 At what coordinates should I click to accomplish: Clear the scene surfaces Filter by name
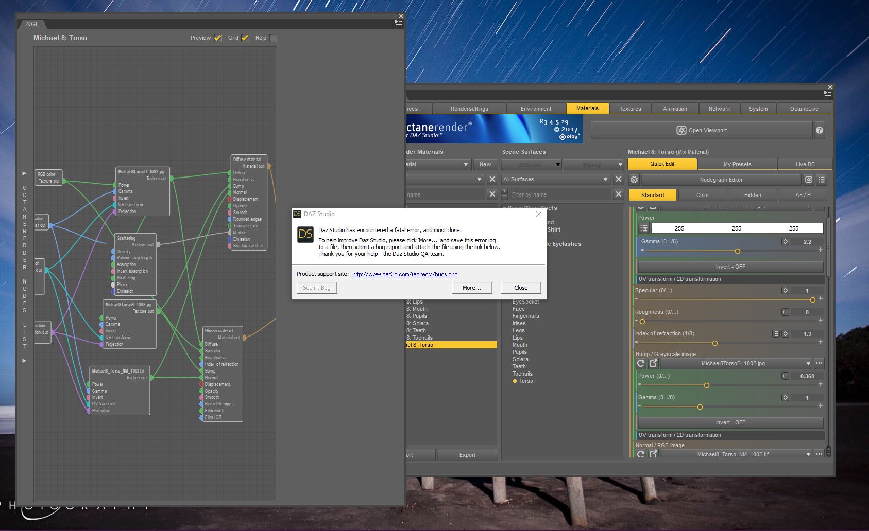point(619,194)
